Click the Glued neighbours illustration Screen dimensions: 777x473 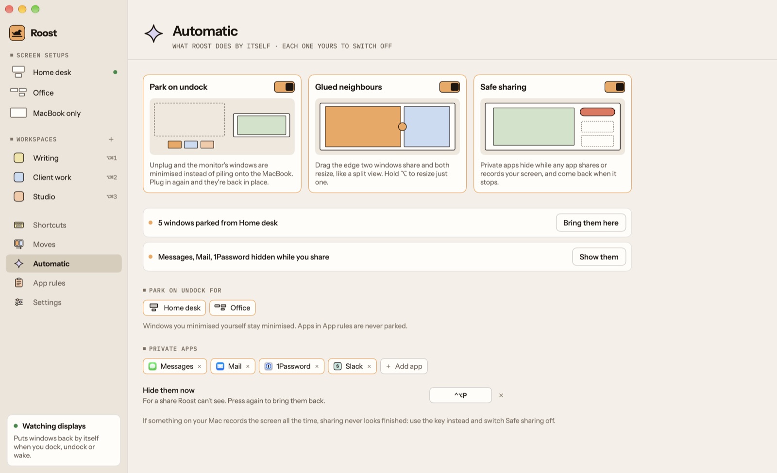coord(388,127)
